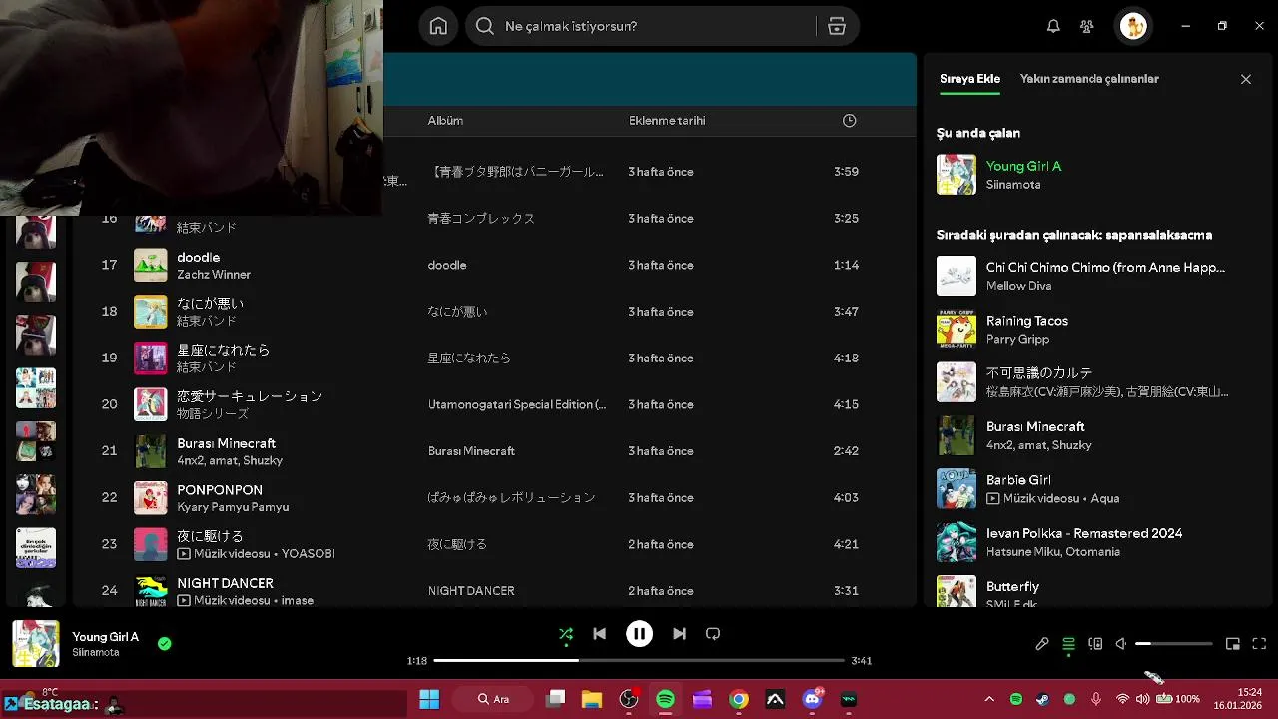Close the queue panel with X
This screenshot has height=719, width=1278.
(1246, 79)
